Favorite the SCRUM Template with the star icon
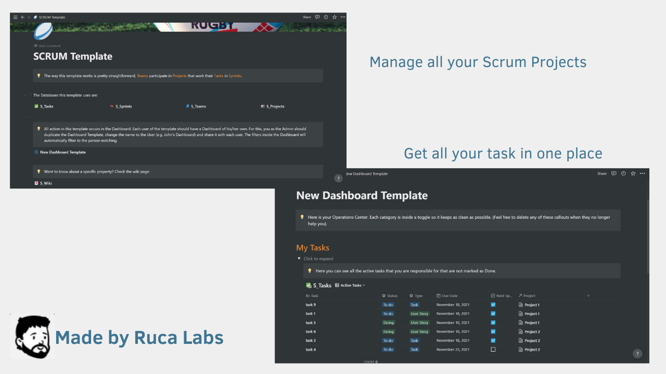 point(335,17)
